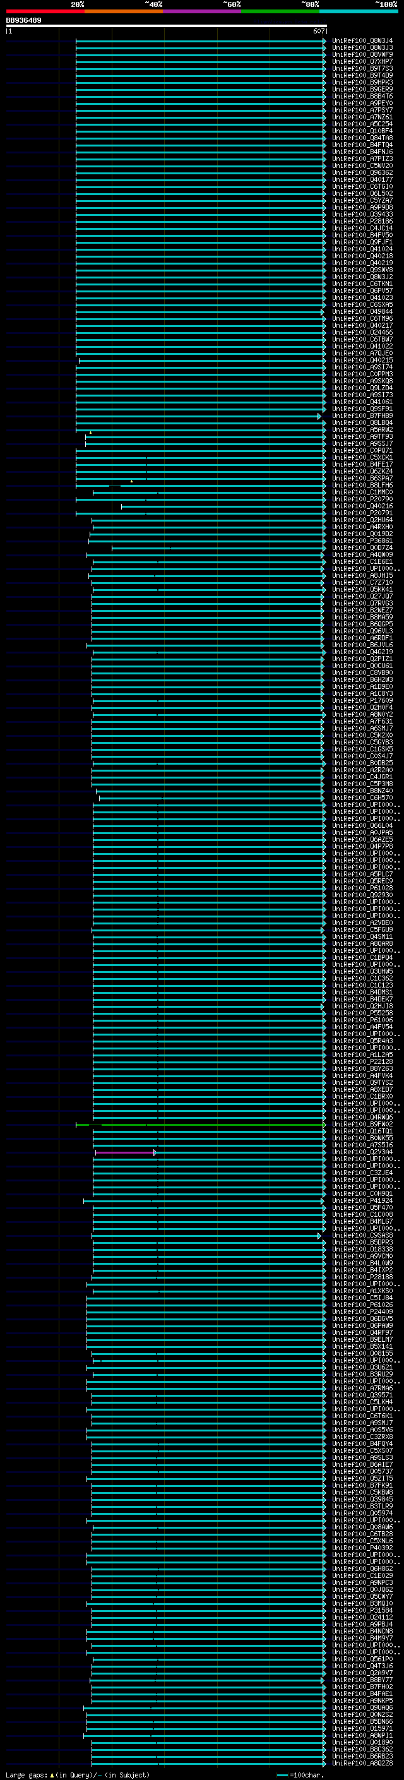Click hit label UniRef100_Q40219
The image size is (404, 1780).
(362, 263)
